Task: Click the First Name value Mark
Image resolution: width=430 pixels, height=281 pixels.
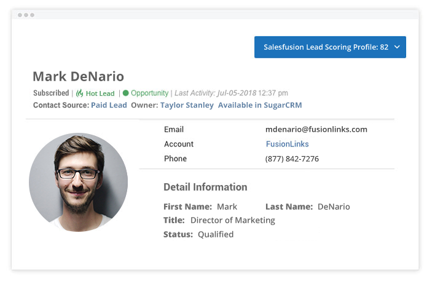Action: (227, 207)
